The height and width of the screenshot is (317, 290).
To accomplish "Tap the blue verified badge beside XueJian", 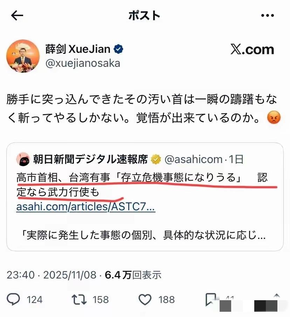I will click(118, 49).
